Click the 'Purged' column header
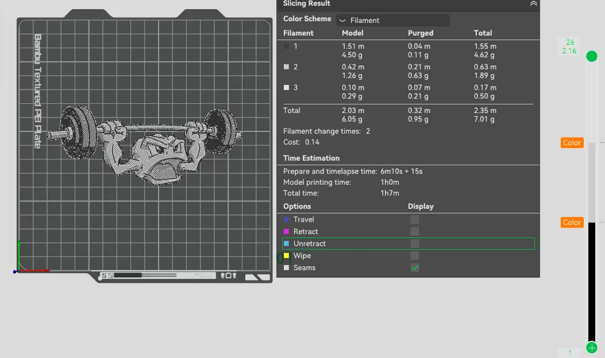The image size is (605, 358). point(421,33)
